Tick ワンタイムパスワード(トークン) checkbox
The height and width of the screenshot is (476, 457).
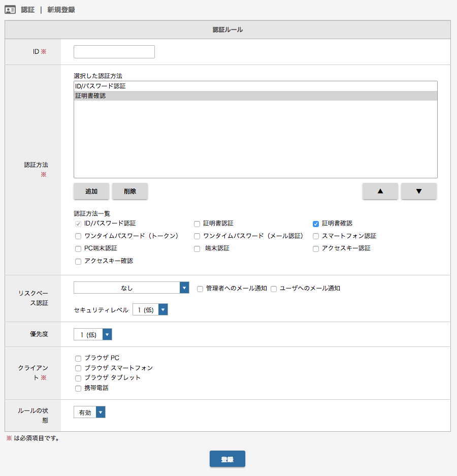(x=78, y=236)
